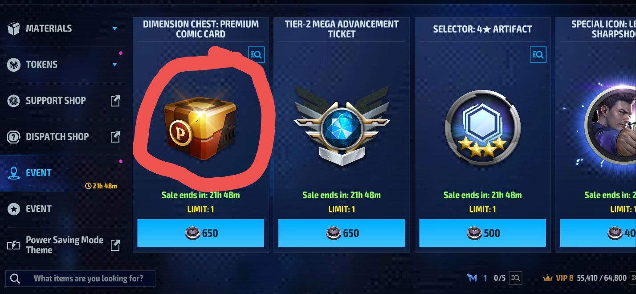Tap the Tier-2 Mega Advancement Ticket emblem
Image resolution: width=636 pixels, height=294 pixels.
[x=342, y=126]
